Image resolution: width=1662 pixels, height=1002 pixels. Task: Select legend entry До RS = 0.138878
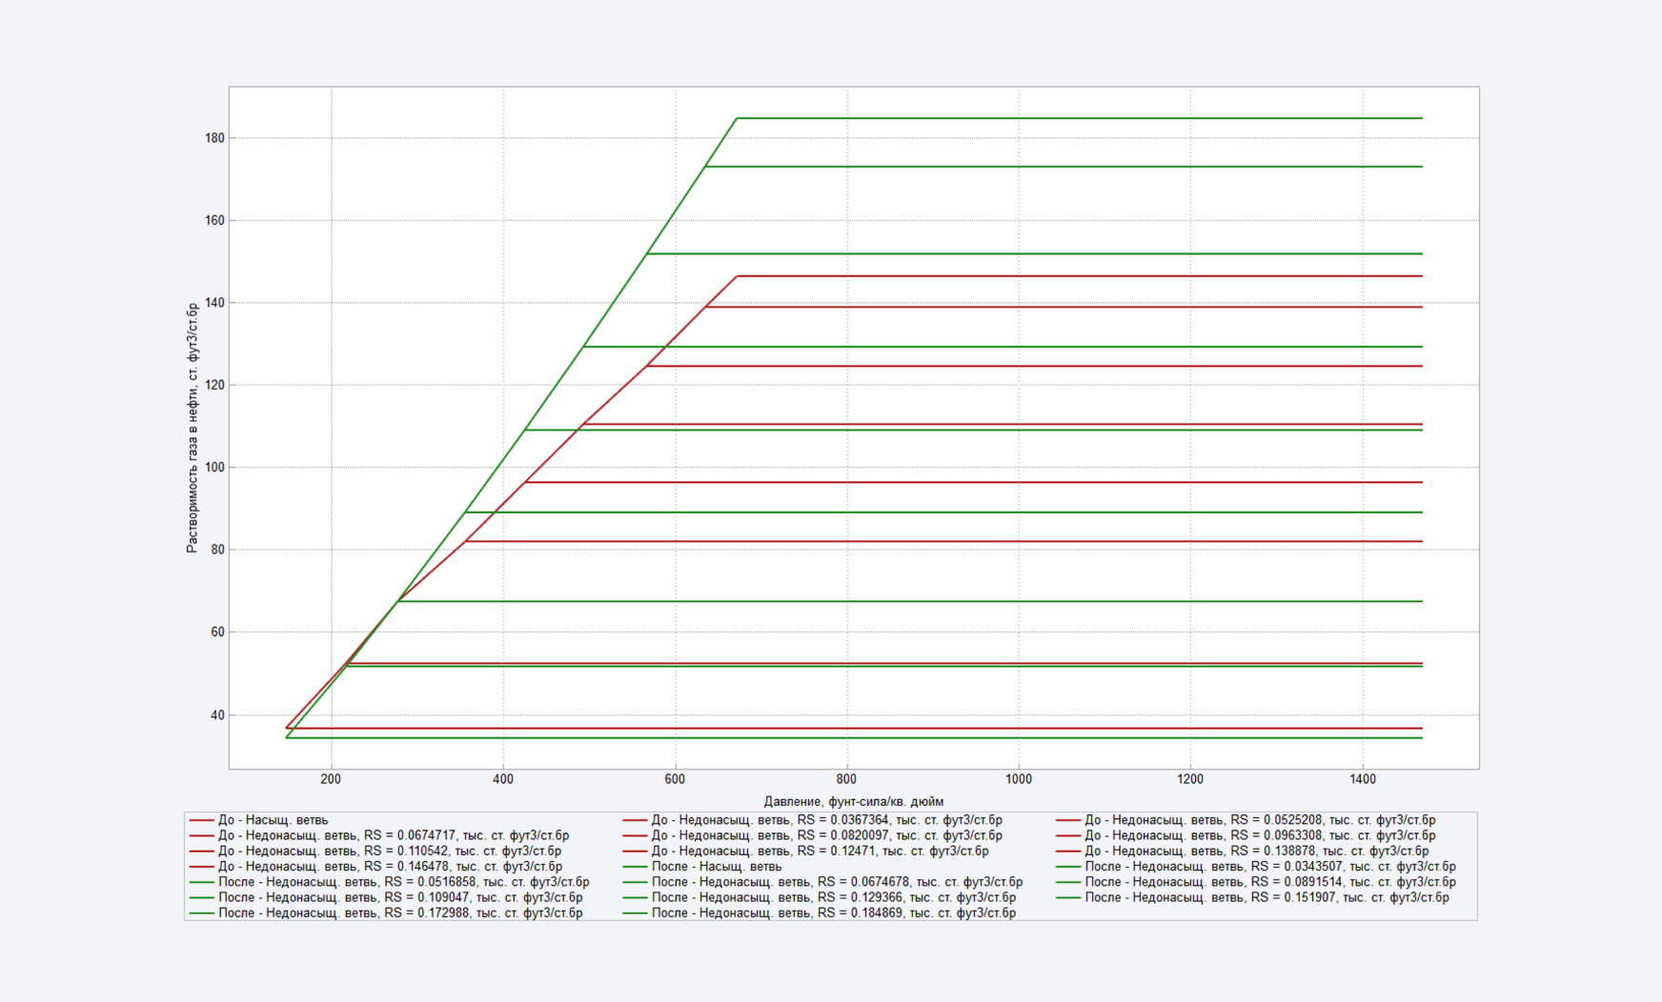(1242, 852)
